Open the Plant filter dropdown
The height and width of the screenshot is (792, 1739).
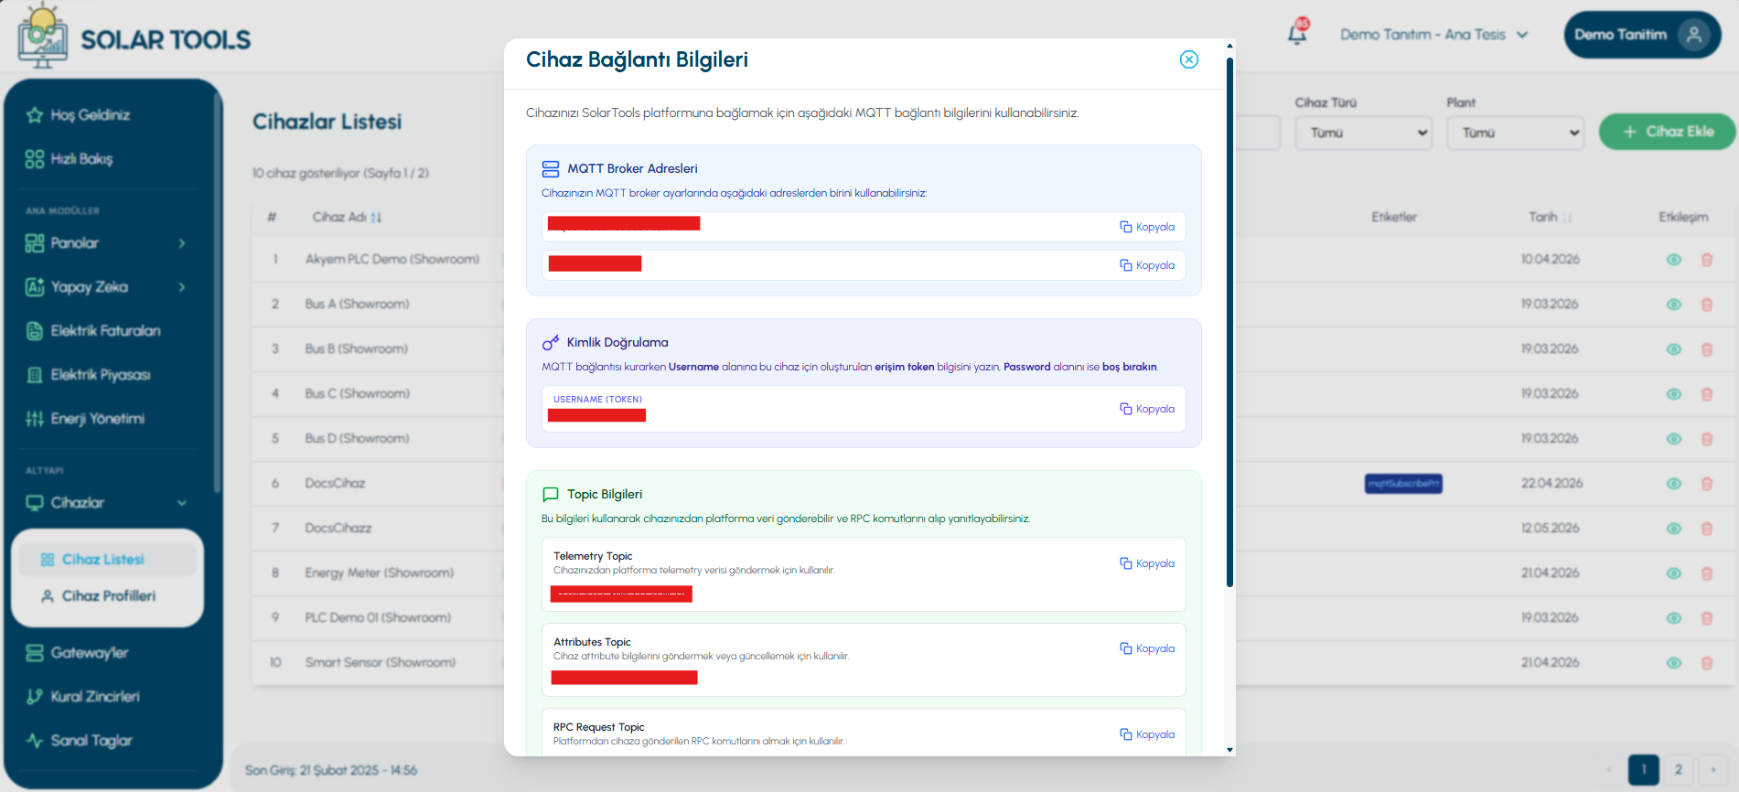[1515, 133]
